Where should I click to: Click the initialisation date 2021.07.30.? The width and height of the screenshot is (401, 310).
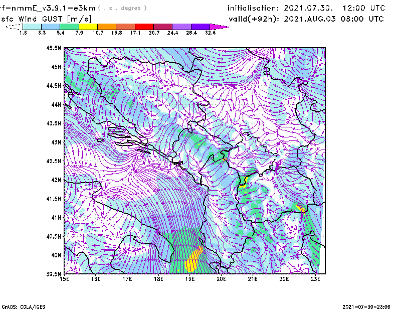tap(308, 8)
